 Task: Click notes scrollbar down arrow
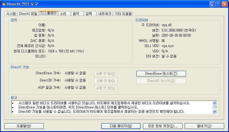(x=215, y=112)
